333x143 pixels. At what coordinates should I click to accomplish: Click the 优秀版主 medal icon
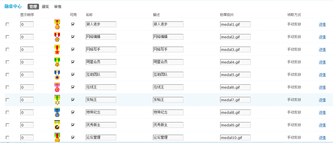[x=57, y=125]
